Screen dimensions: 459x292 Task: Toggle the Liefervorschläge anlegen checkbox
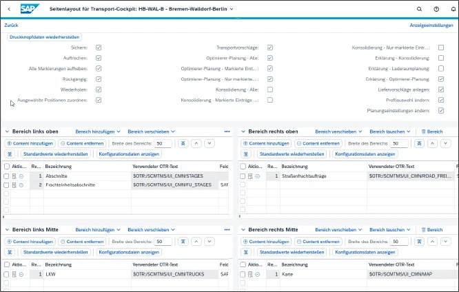pyautogui.click(x=441, y=90)
